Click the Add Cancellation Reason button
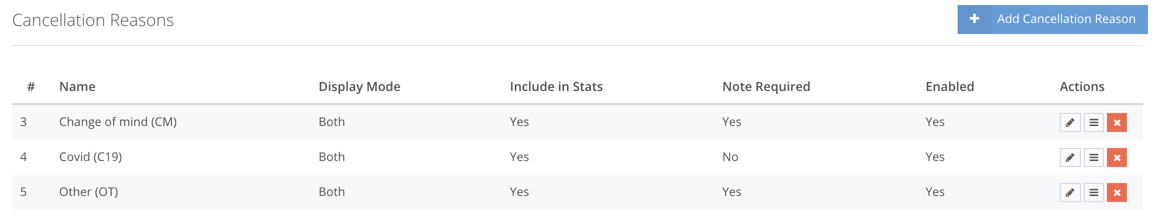 tap(1052, 19)
